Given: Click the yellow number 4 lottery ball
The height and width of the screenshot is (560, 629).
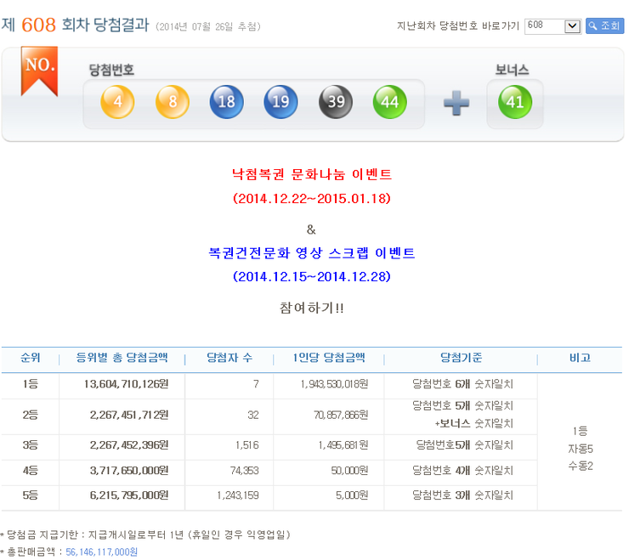Looking at the screenshot, I should (x=117, y=102).
